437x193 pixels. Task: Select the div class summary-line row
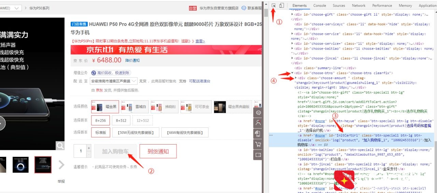[325, 68]
